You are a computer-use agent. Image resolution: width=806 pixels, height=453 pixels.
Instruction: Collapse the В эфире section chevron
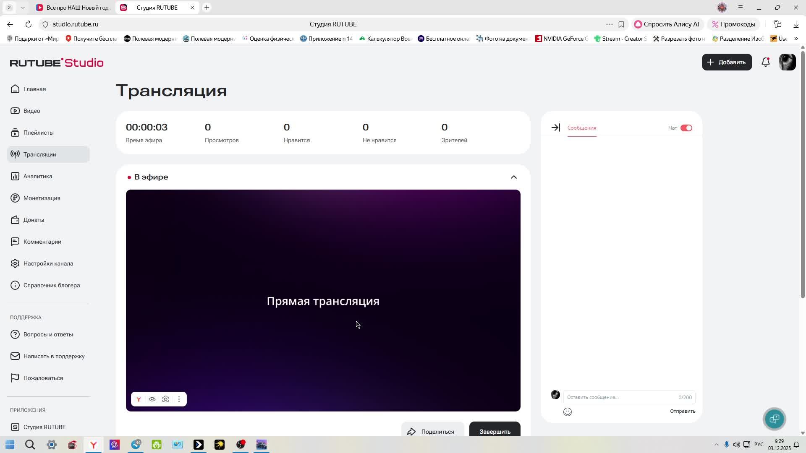[x=513, y=177]
